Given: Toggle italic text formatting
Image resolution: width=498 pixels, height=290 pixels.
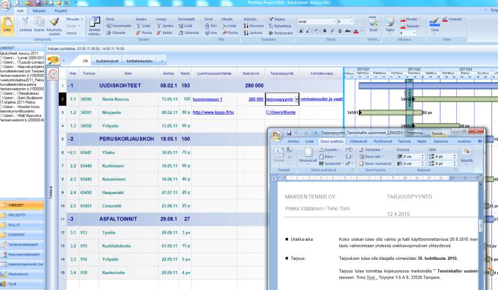Looking at the screenshot, I should coord(332,31).
